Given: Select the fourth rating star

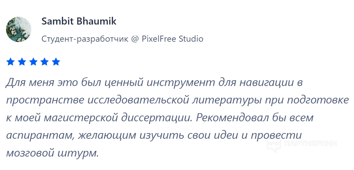Looking at the screenshot, I should point(45,62).
